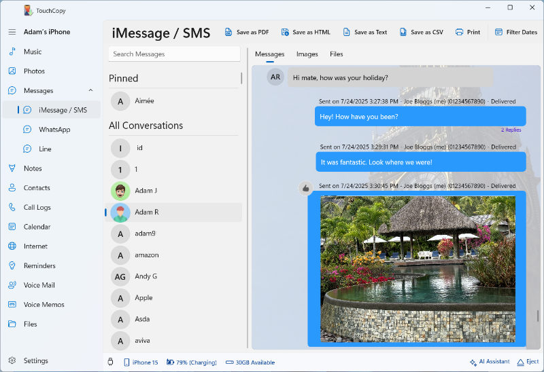Viewport: 544px width, 372px height.
Task: Click the Save as PDF icon
Action: click(228, 32)
